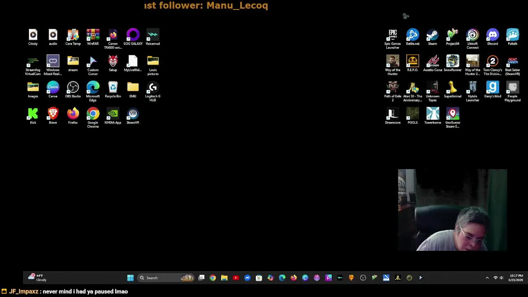Open the Windows Start menu
Screen dimensions: 528x297
(x=130, y=278)
